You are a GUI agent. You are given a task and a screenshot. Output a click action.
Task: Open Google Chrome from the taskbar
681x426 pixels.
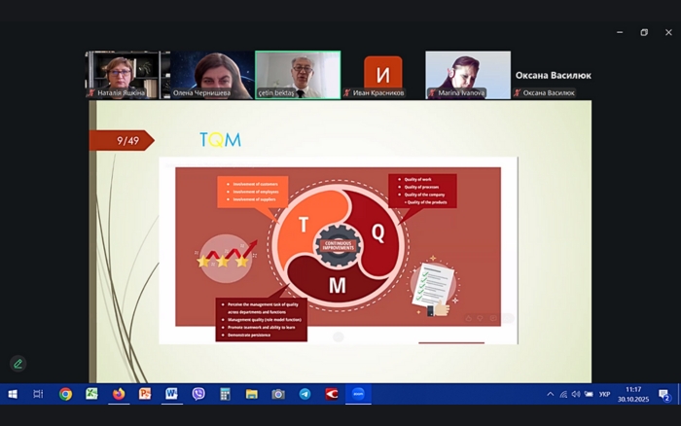click(65, 394)
